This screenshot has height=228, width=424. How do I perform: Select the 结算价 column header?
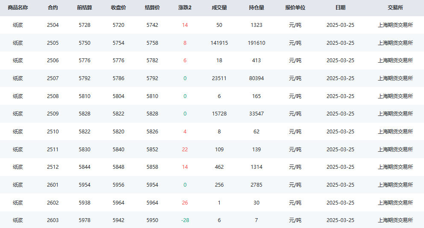point(152,8)
